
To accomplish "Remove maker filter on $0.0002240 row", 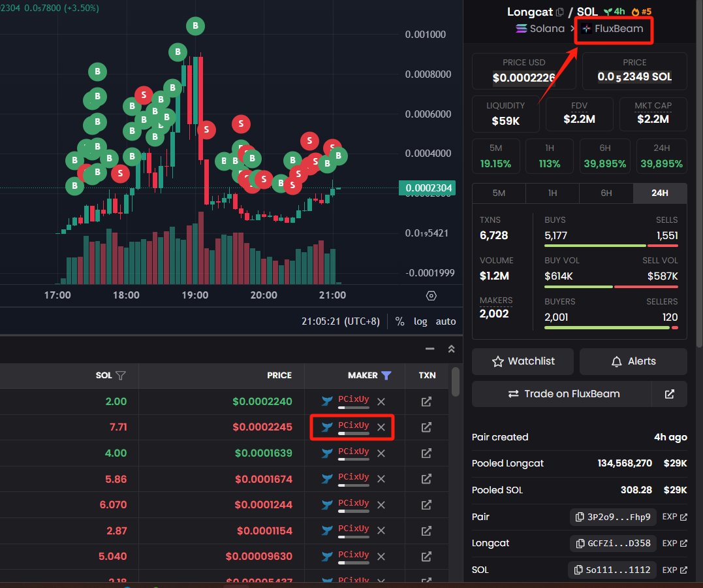I will 381,401.
